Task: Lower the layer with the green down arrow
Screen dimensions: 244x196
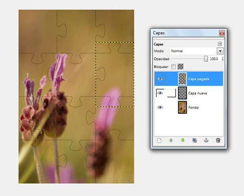Action: pyautogui.click(x=183, y=140)
